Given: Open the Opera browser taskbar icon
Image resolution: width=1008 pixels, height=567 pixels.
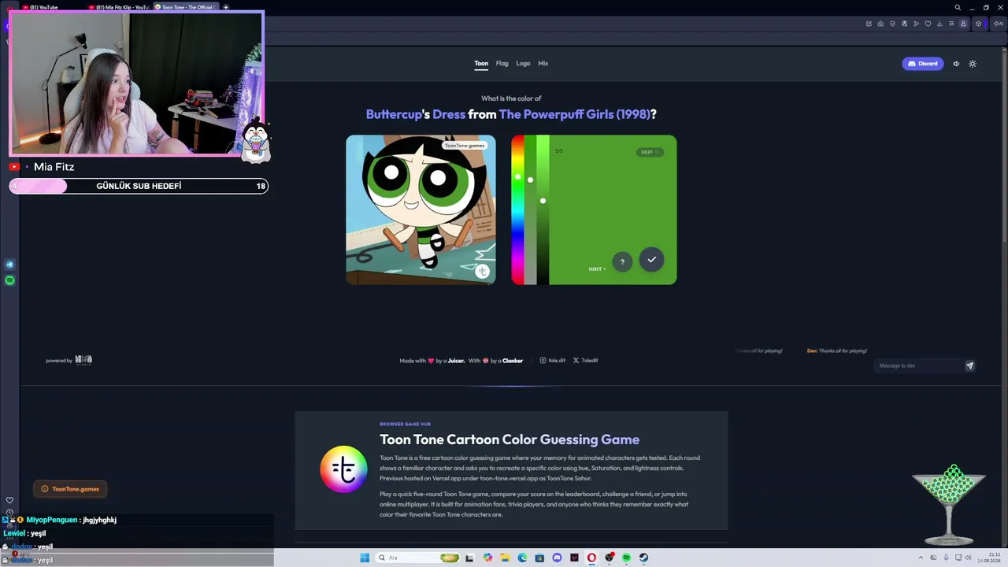Looking at the screenshot, I should click(591, 558).
